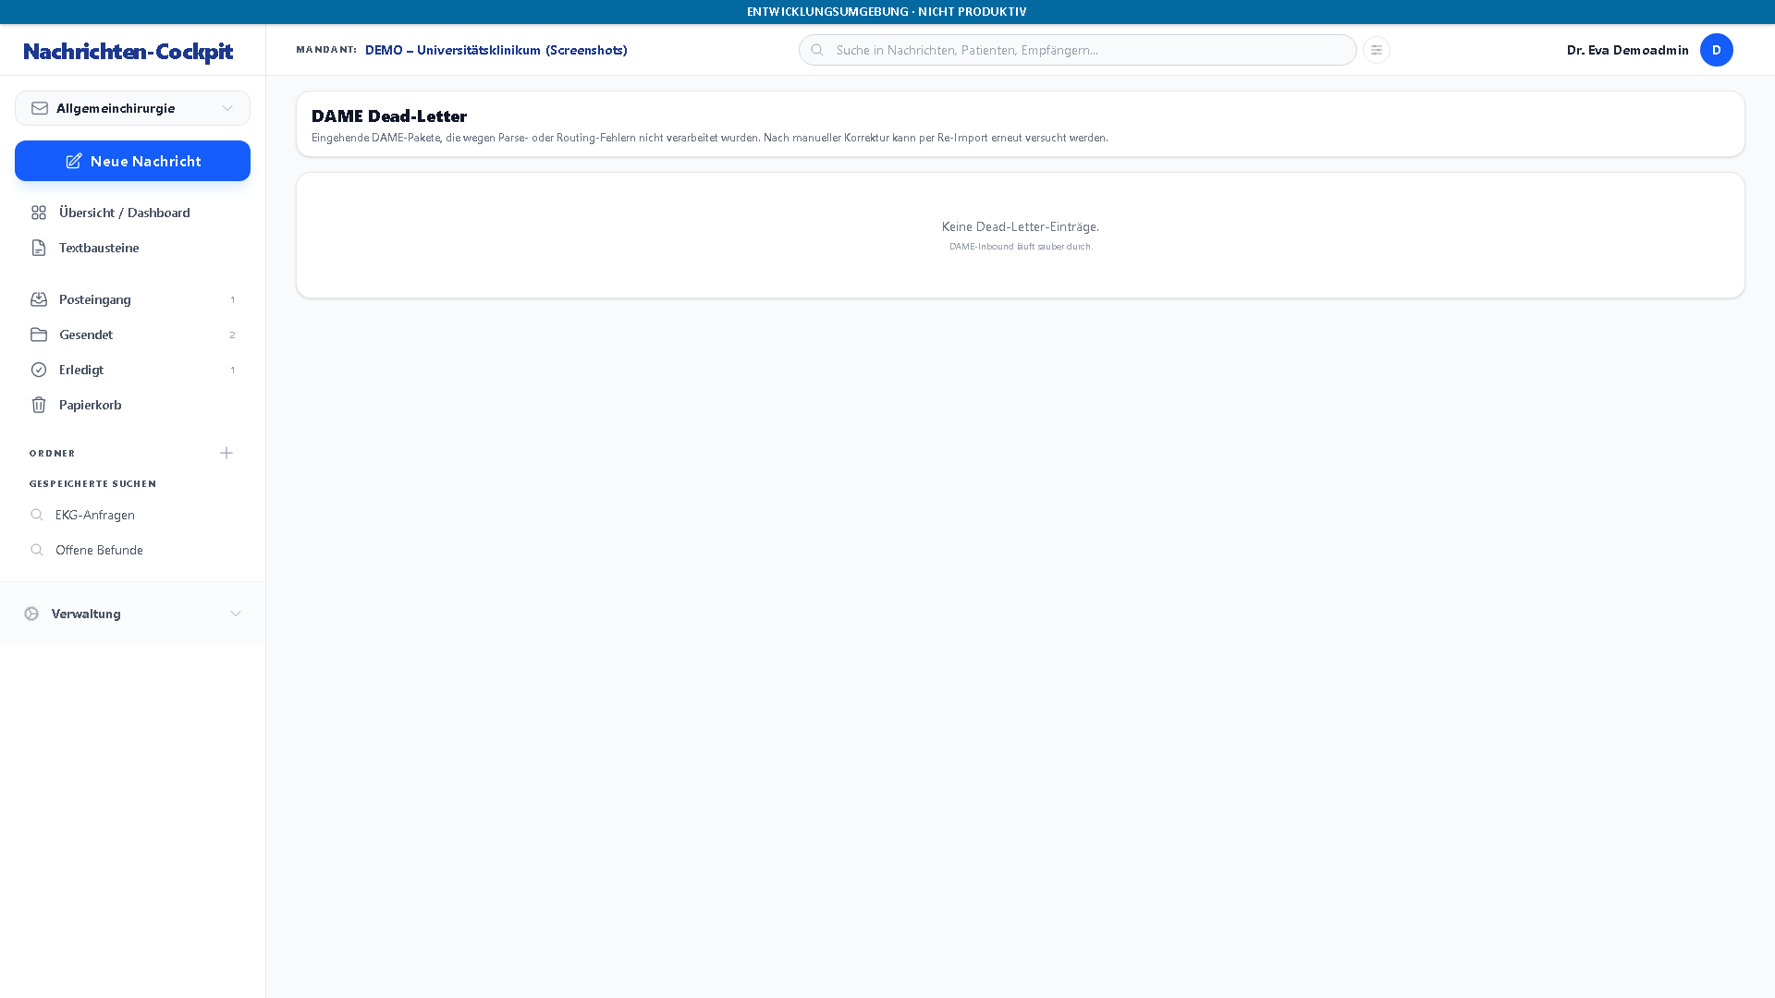Image resolution: width=1775 pixels, height=998 pixels.
Task: Click the Posteingang count badge 1
Action: [232, 299]
